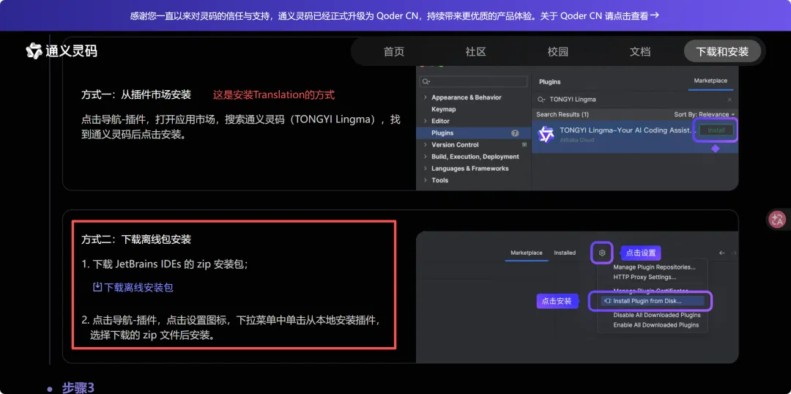The height and width of the screenshot is (394, 791).
Task: Click the Search Results (1) label
Action: click(562, 114)
